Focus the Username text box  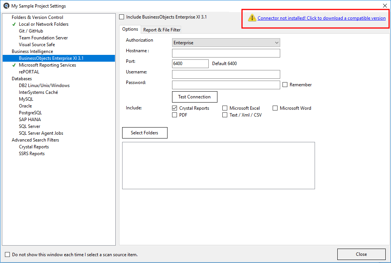pyautogui.click(x=226, y=74)
